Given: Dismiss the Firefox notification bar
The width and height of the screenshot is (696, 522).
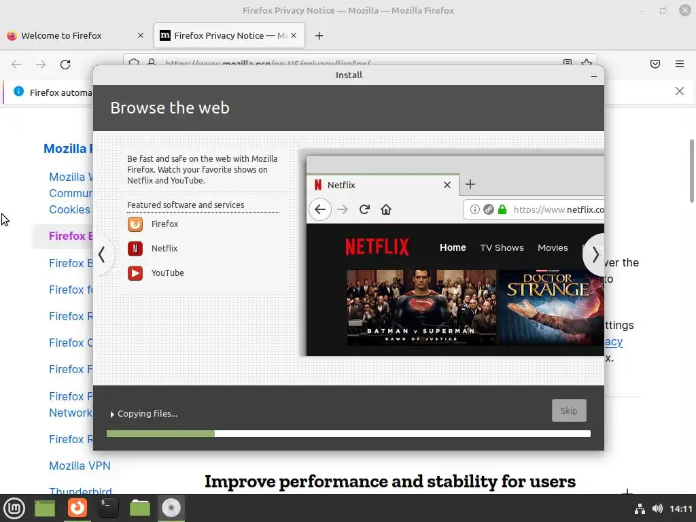Looking at the screenshot, I should coord(680,92).
